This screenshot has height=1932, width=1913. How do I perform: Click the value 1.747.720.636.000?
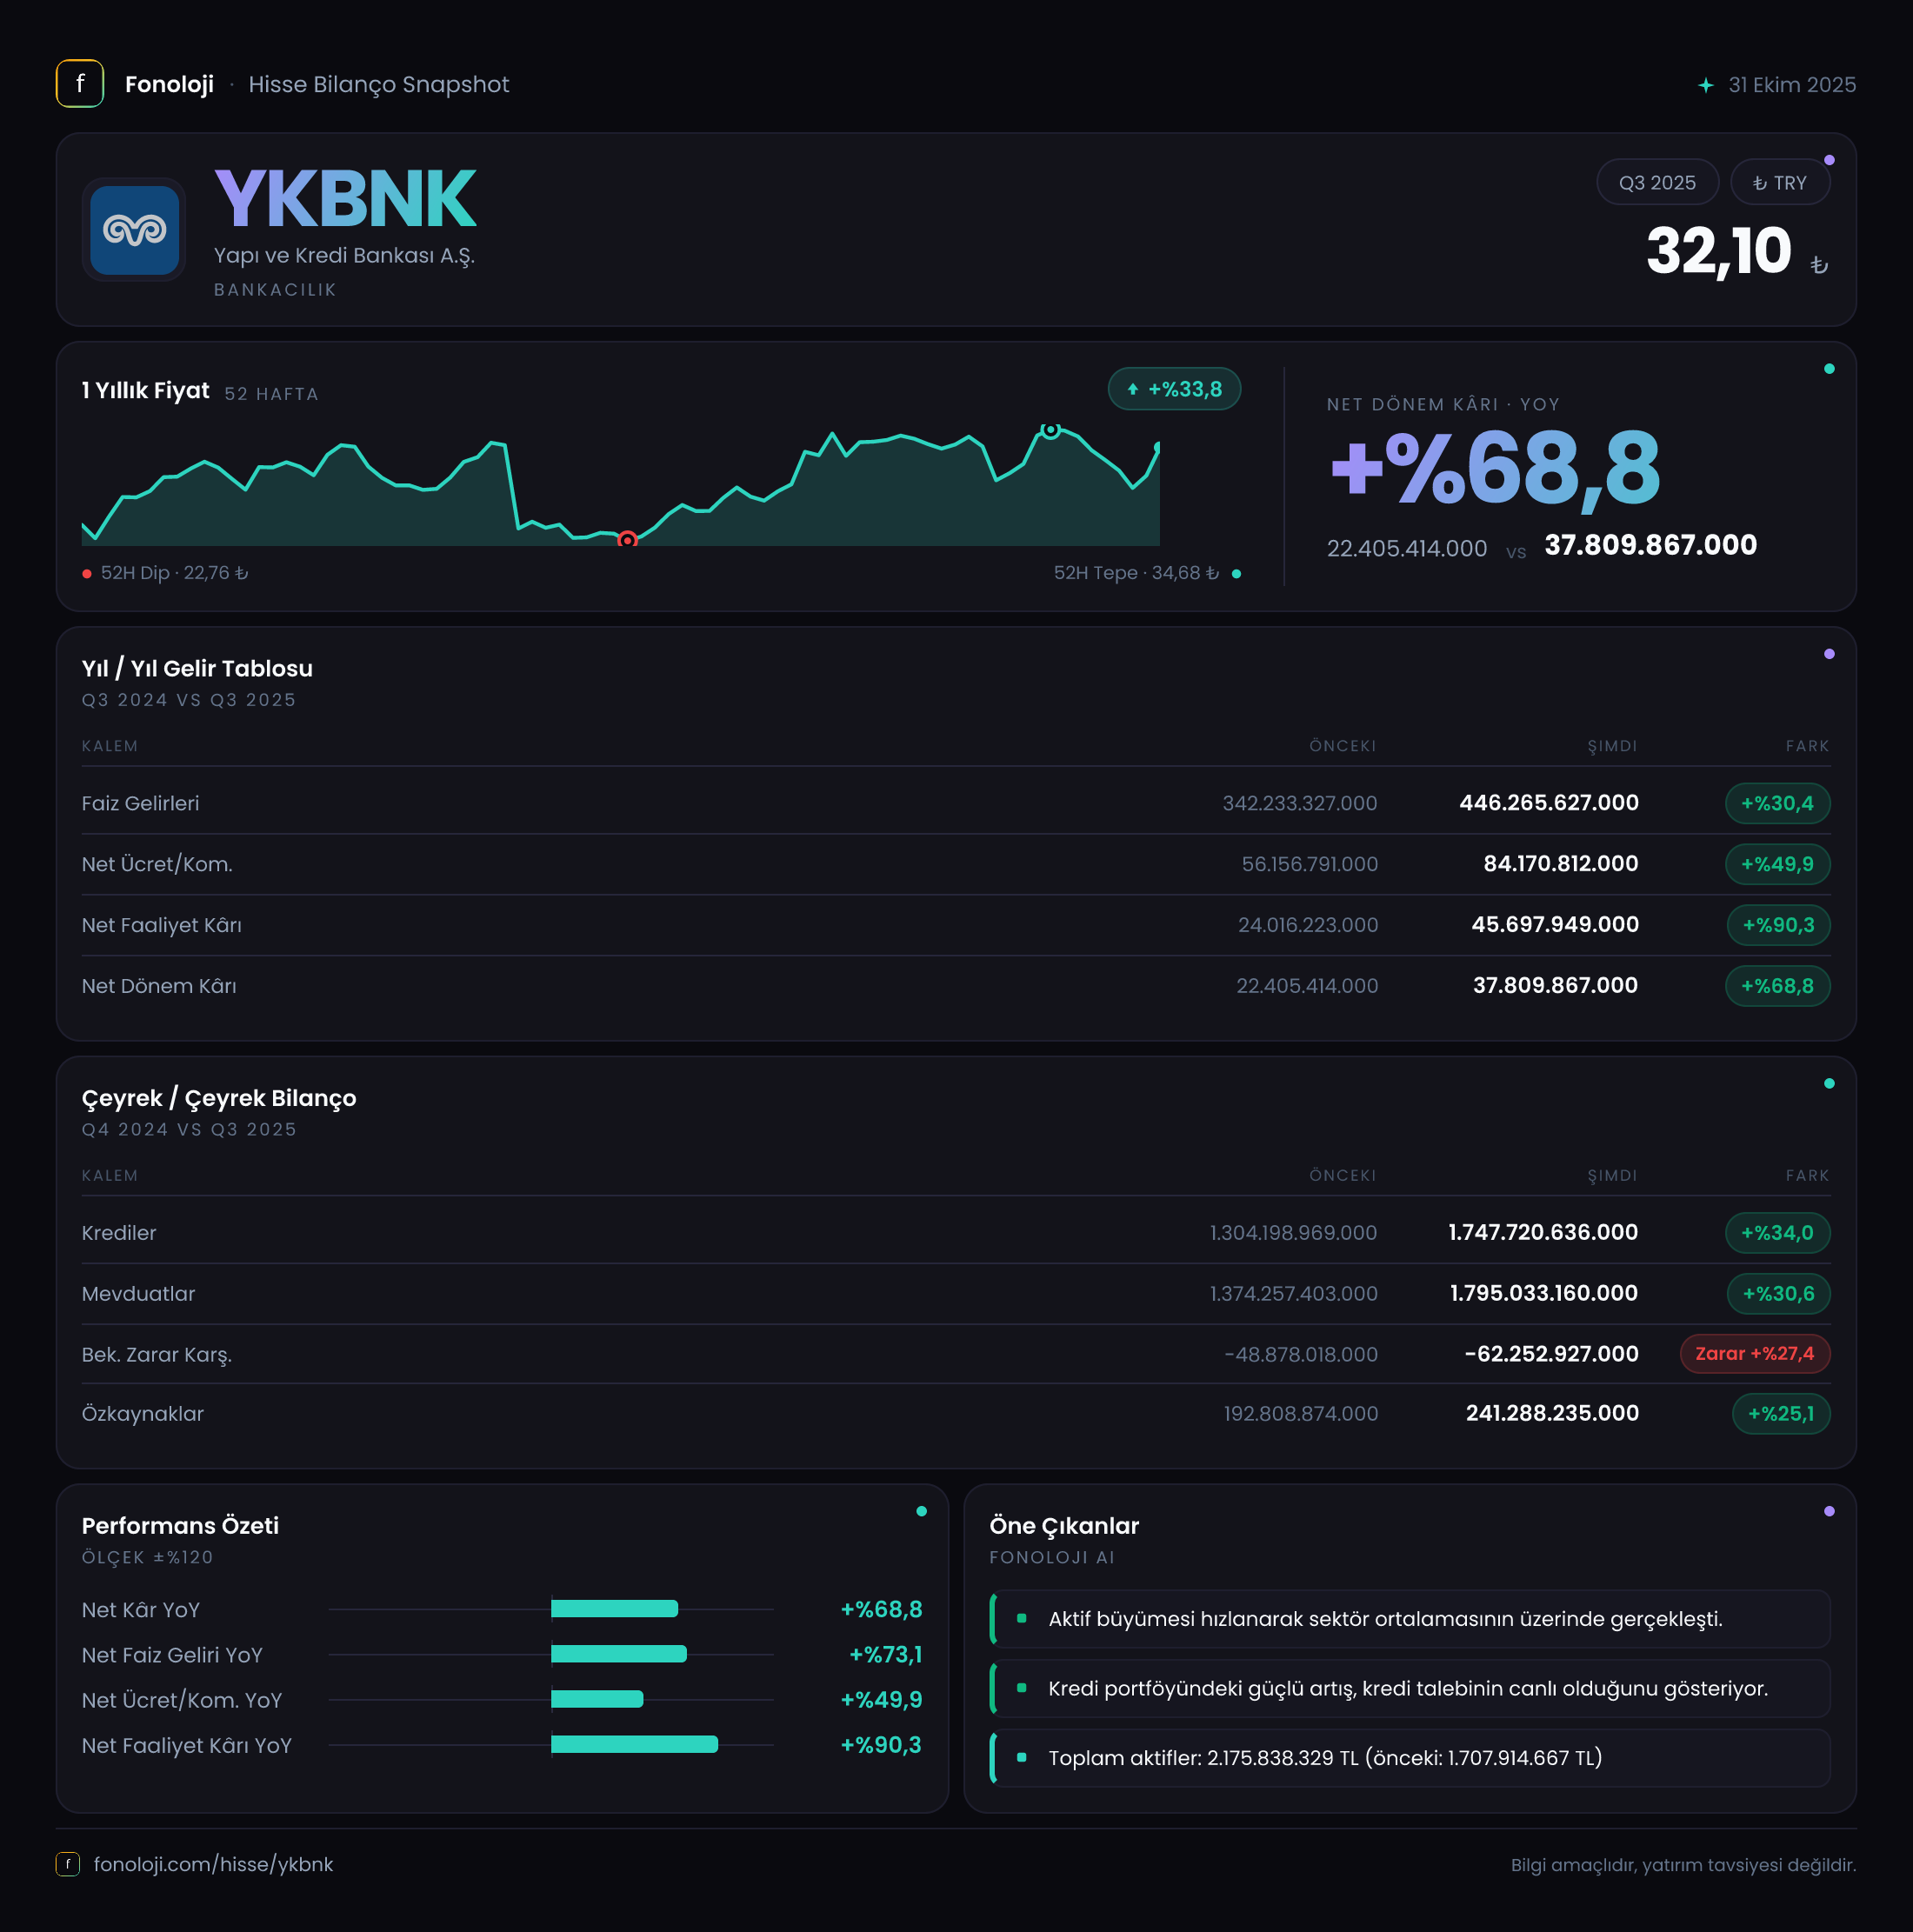(1543, 1233)
